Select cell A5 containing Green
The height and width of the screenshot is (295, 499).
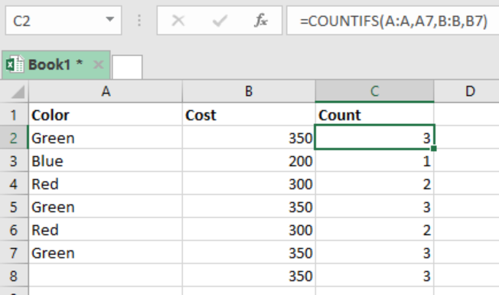[x=106, y=206]
